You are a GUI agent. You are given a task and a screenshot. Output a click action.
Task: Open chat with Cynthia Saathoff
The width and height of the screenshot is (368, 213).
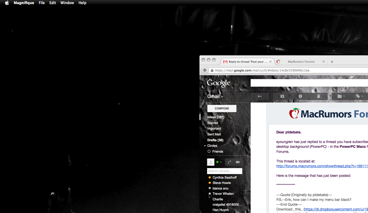click(x=225, y=178)
